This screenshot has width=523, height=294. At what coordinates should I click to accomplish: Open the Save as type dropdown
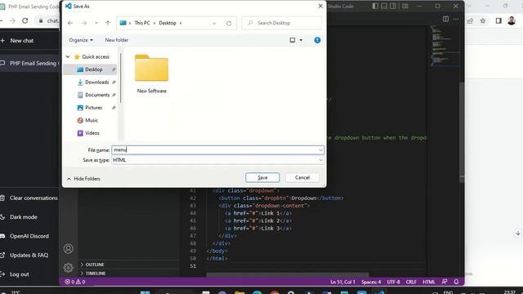[217, 160]
